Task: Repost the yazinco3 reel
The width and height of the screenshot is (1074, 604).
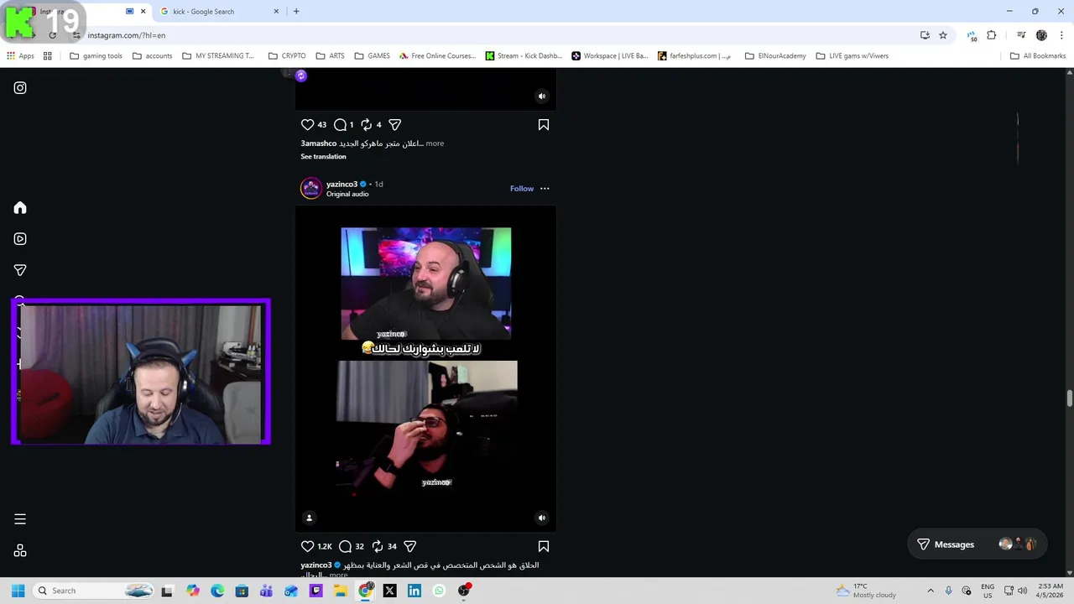Action: click(378, 546)
